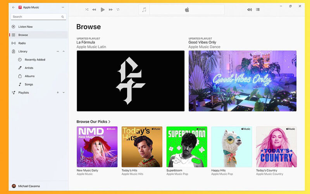This screenshot has height=194, width=310.
Task: Open Superbloom playlist cover
Action: pos(187,147)
